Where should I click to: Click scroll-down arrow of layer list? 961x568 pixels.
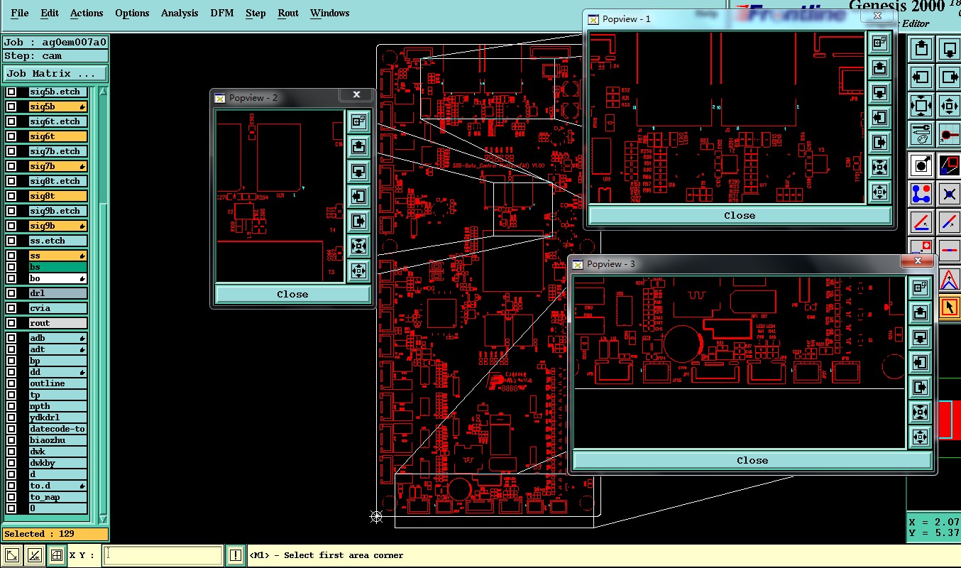[x=104, y=519]
